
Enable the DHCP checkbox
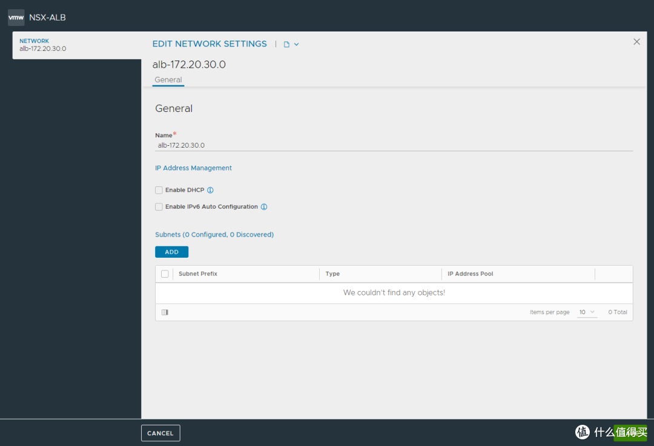coord(159,190)
